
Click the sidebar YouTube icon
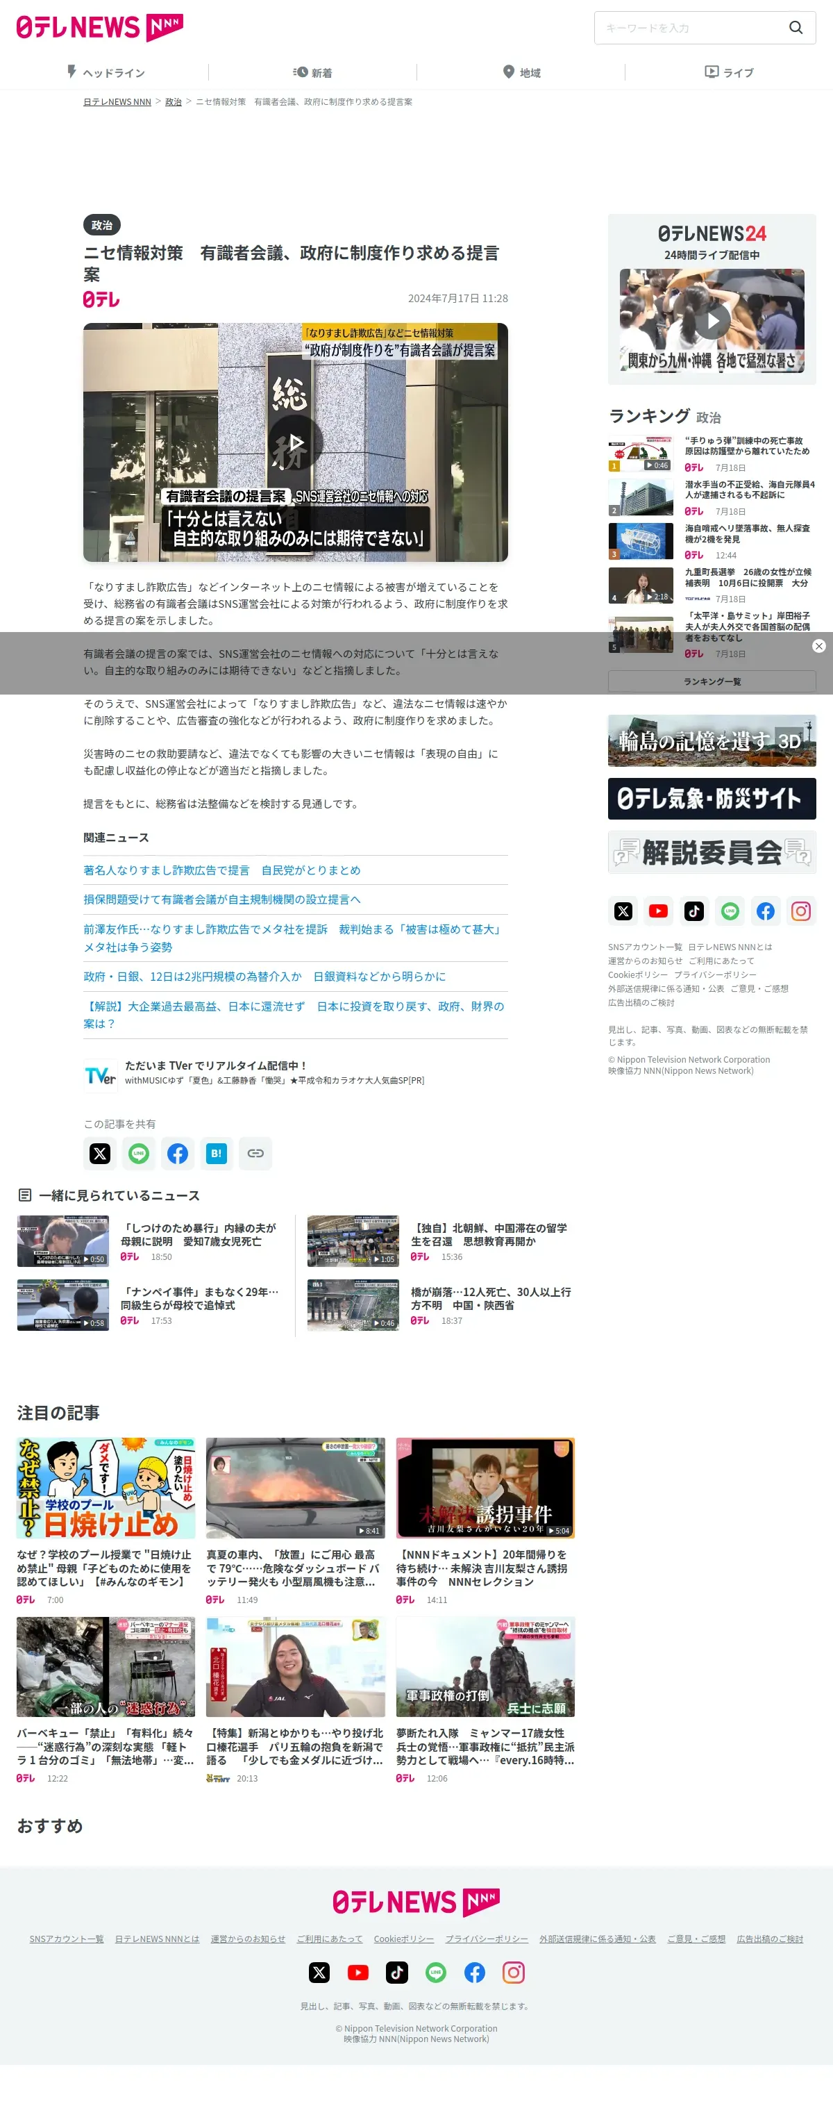click(x=658, y=911)
